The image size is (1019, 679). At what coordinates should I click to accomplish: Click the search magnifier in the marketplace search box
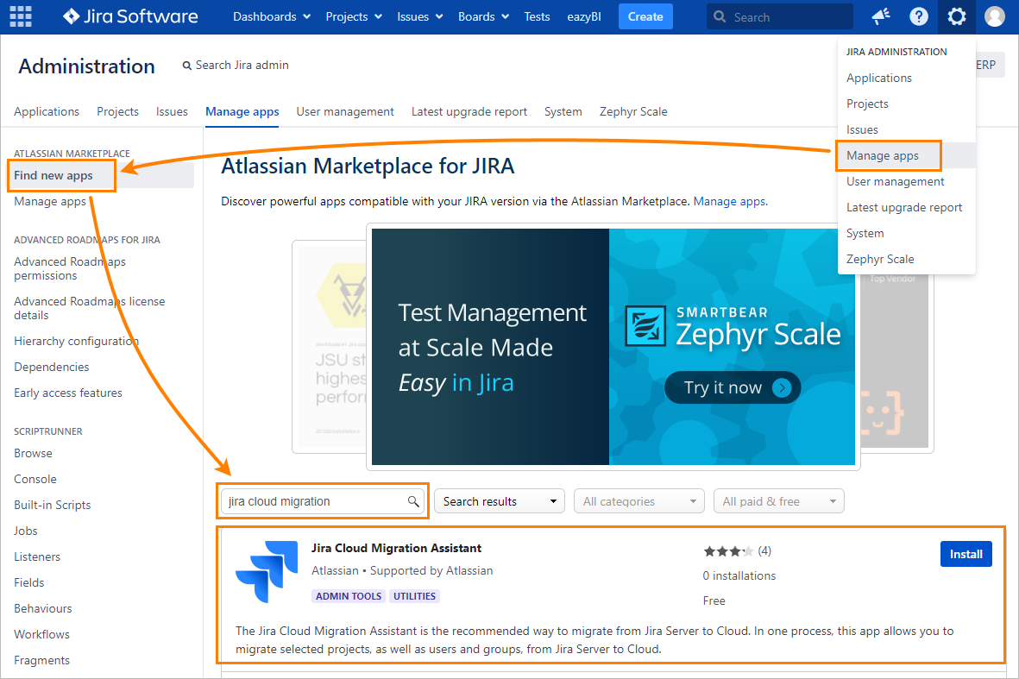413,501
